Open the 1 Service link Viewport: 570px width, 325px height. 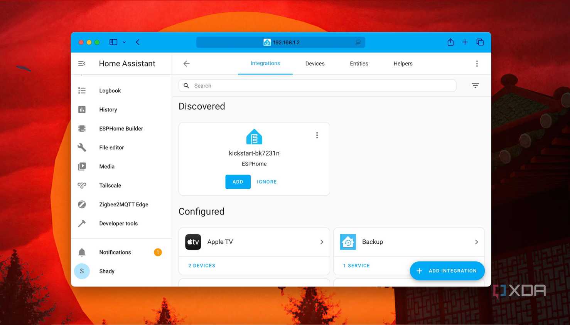(x=356, y=266)
